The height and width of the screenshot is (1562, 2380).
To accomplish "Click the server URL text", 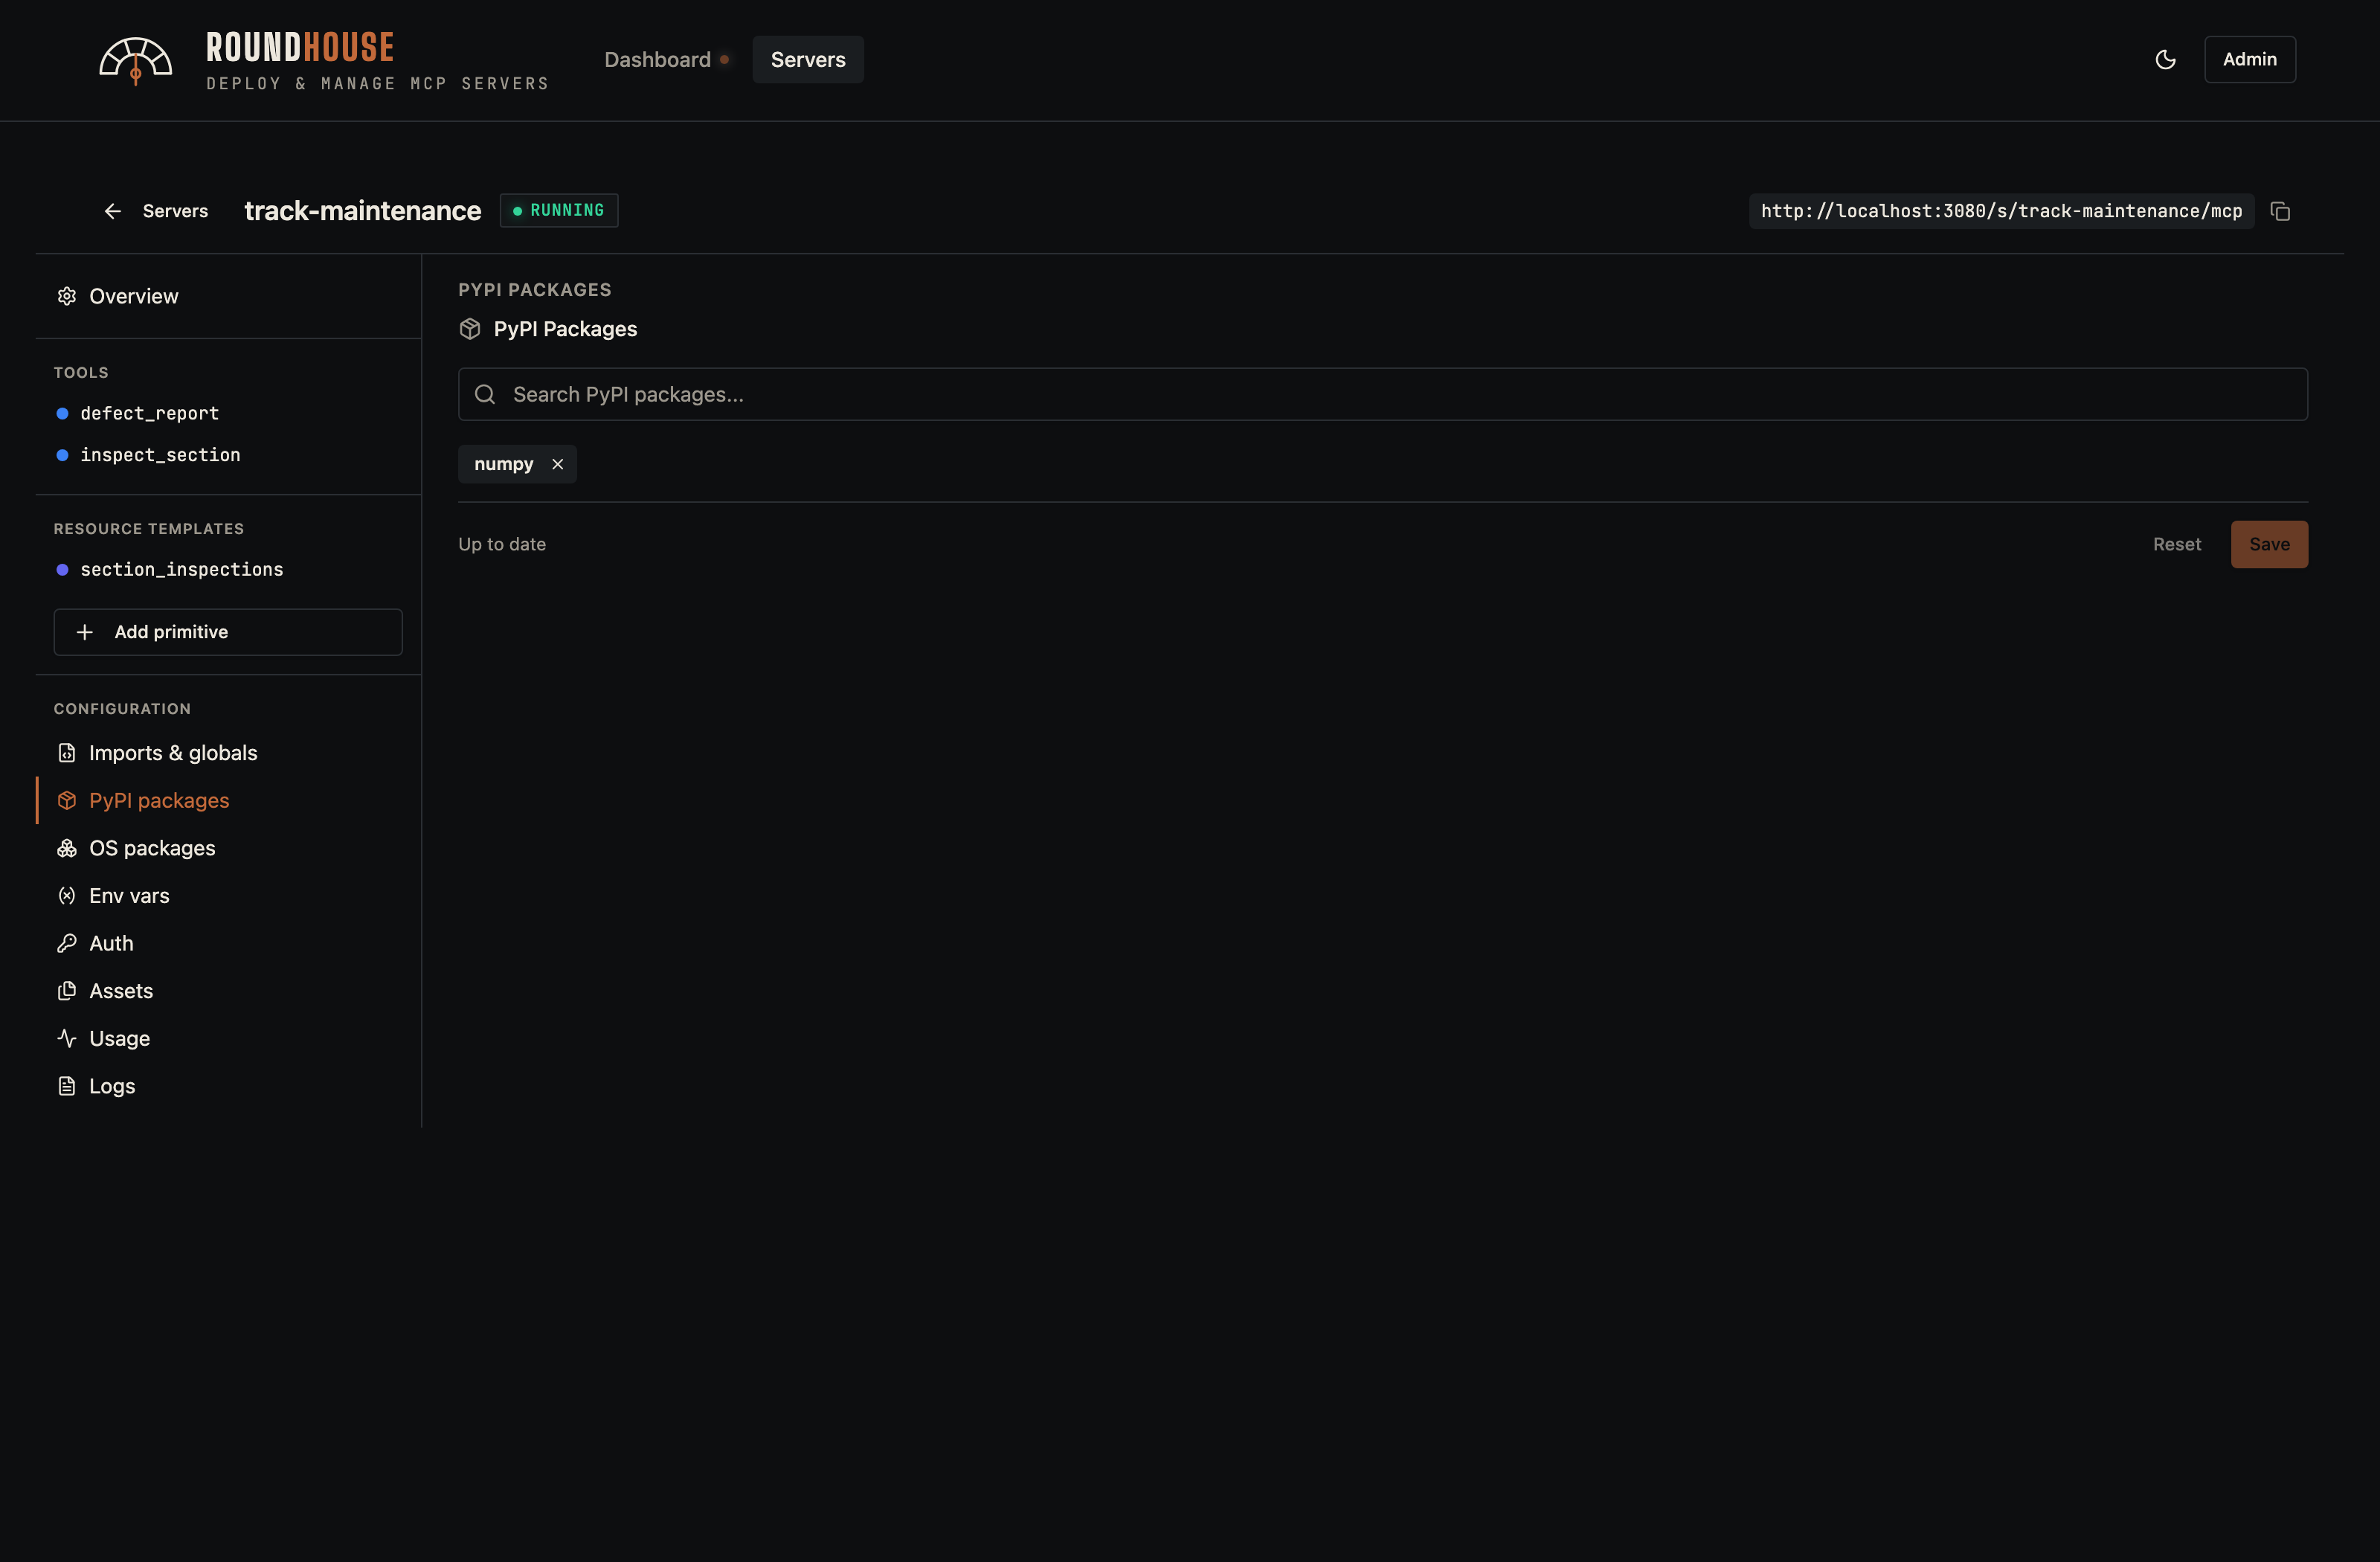I will [2001, 211].
